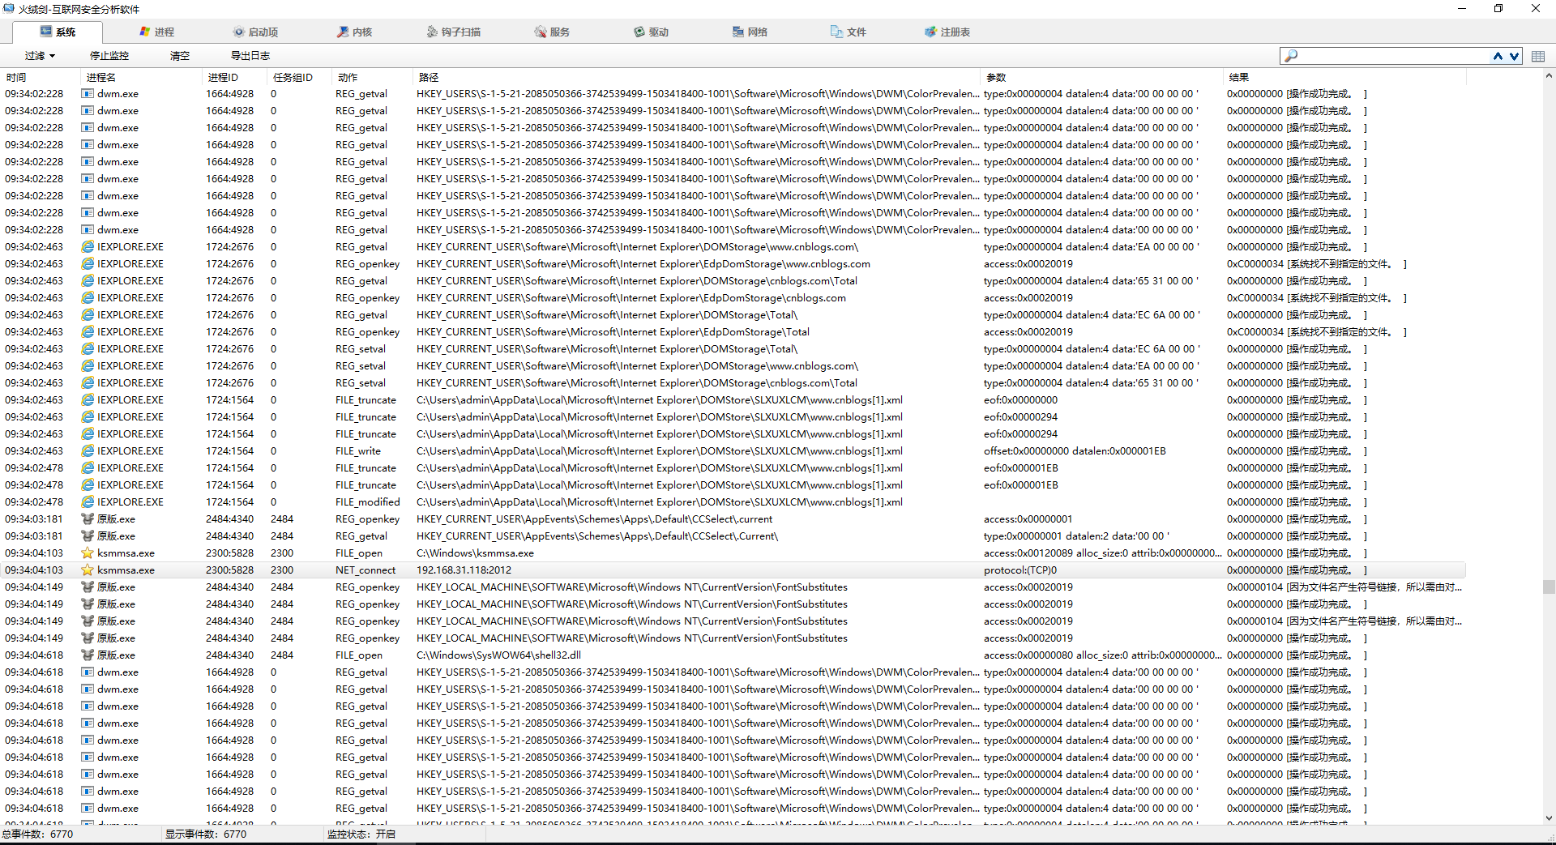The image size is (1556, 845).
Task: Click 停止监控 to stop monitoring
Action: click(x=109, y=56)
